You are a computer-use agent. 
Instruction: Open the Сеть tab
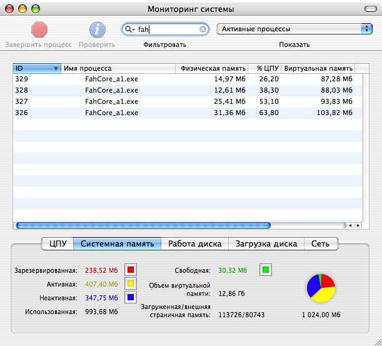click(320, 244)
